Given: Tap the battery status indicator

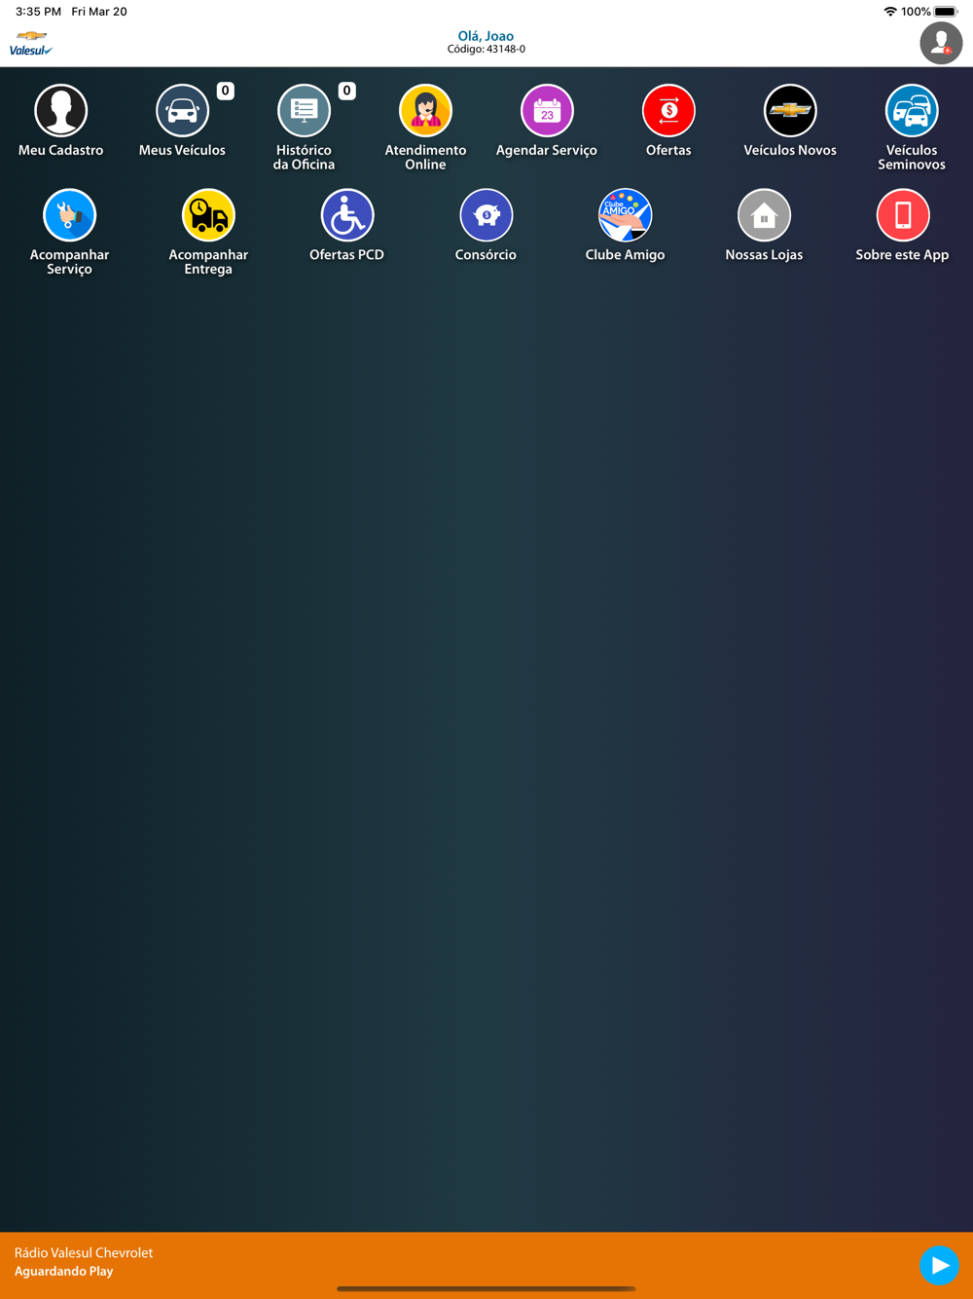Looking at the screenshot, I should [x=947, y=12].
